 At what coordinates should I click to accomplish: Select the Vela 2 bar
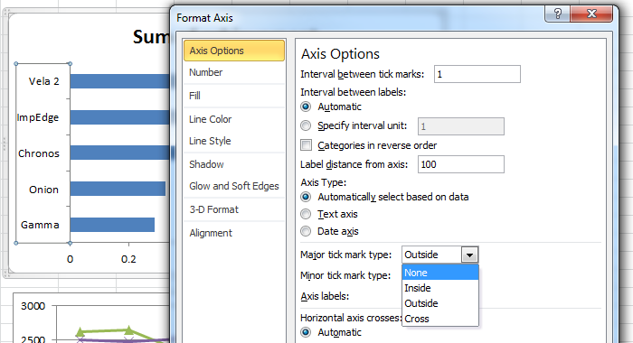pos(120,81)
